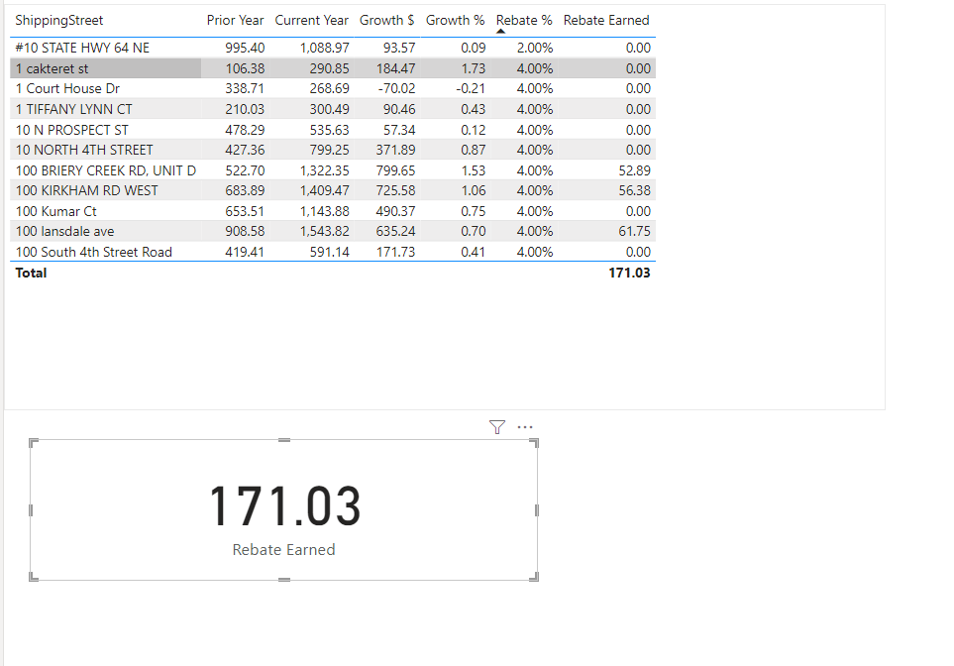This screenshot has height=666, width=954.
Task: Grab the card's left-middle edge handle
Action: pyautogui.click(x=31, y=510)
